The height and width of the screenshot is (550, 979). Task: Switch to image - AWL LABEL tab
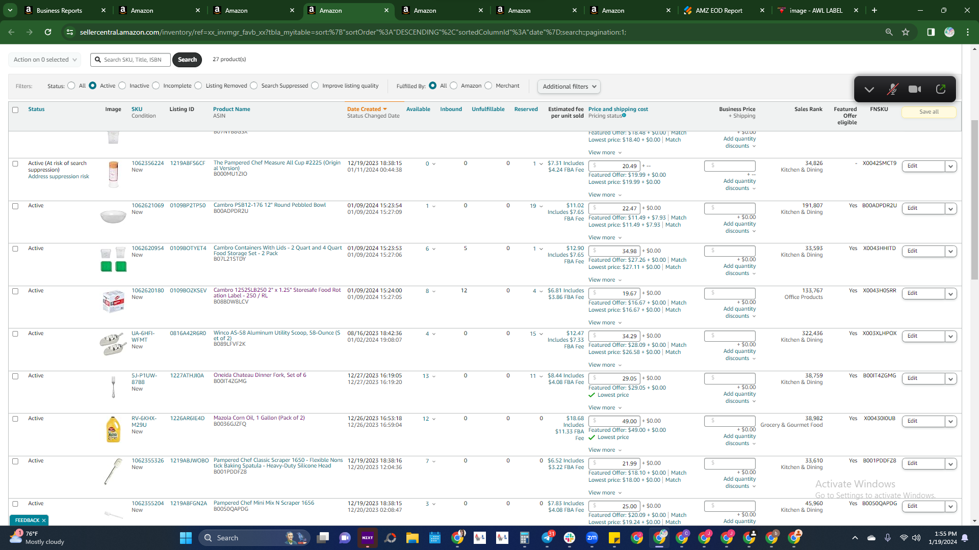[x=816, y=10]
